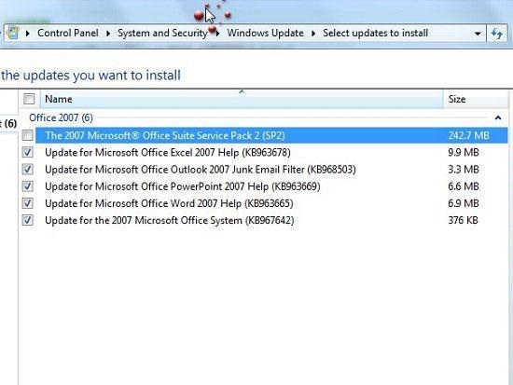
Task: Click the Control Panel icon in address bar
Action: coord(13,33)
